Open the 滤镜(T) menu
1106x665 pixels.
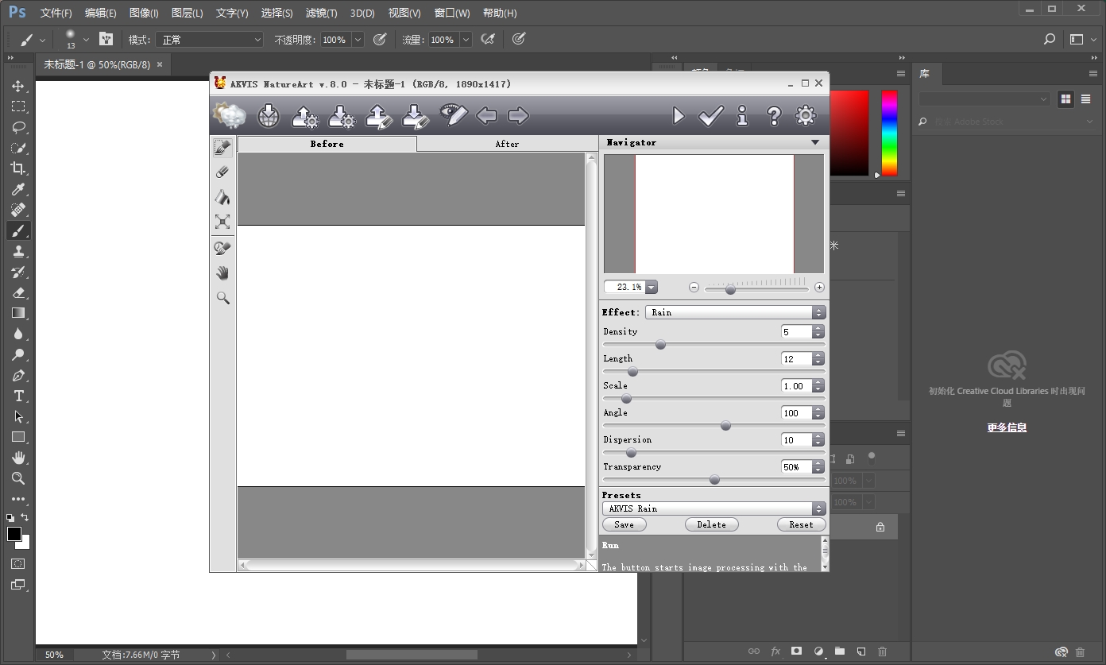pos(321,13)
